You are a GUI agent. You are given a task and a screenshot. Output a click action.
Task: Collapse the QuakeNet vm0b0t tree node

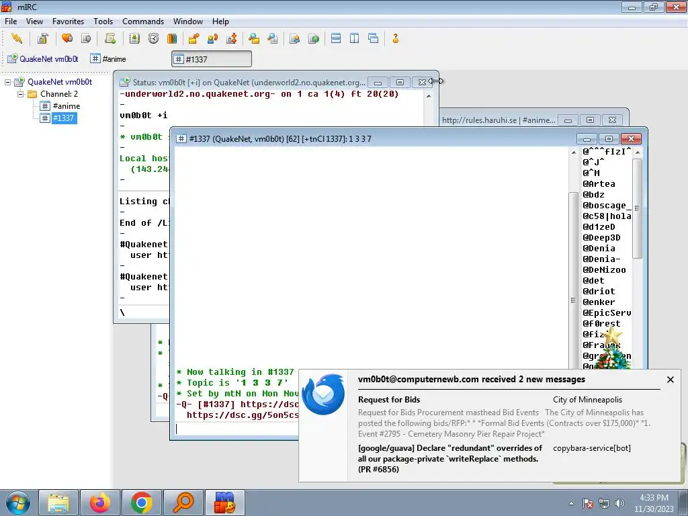(x=8, y=82)
